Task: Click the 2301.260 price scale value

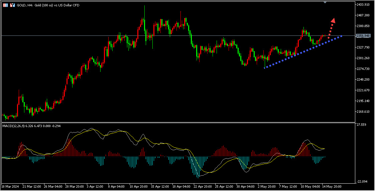Action: [363, 58]
